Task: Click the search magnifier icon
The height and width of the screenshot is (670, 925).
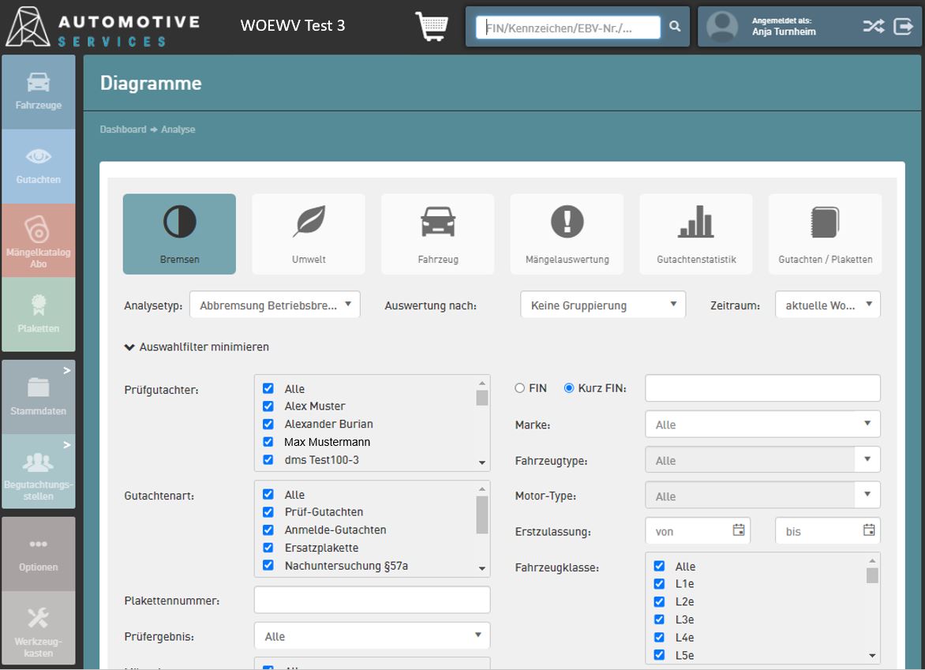Action: [675, 27]
